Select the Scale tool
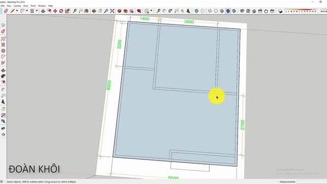Viewport: 327px width, 184px height. [x=67, y=11]
